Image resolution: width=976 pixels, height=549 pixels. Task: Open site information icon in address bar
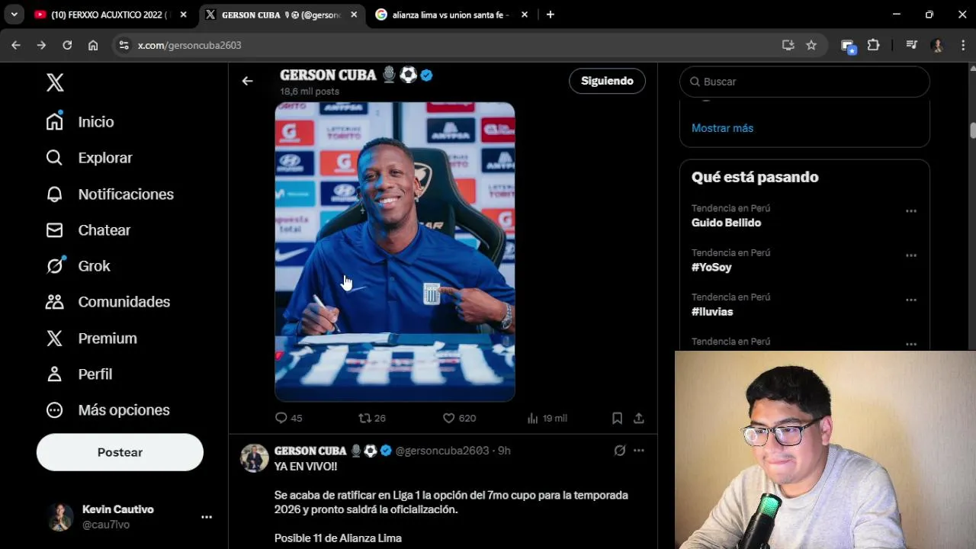tap(125, 45)
